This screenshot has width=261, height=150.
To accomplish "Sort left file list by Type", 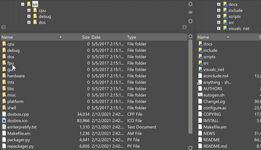I will click(x=144, y=37).
